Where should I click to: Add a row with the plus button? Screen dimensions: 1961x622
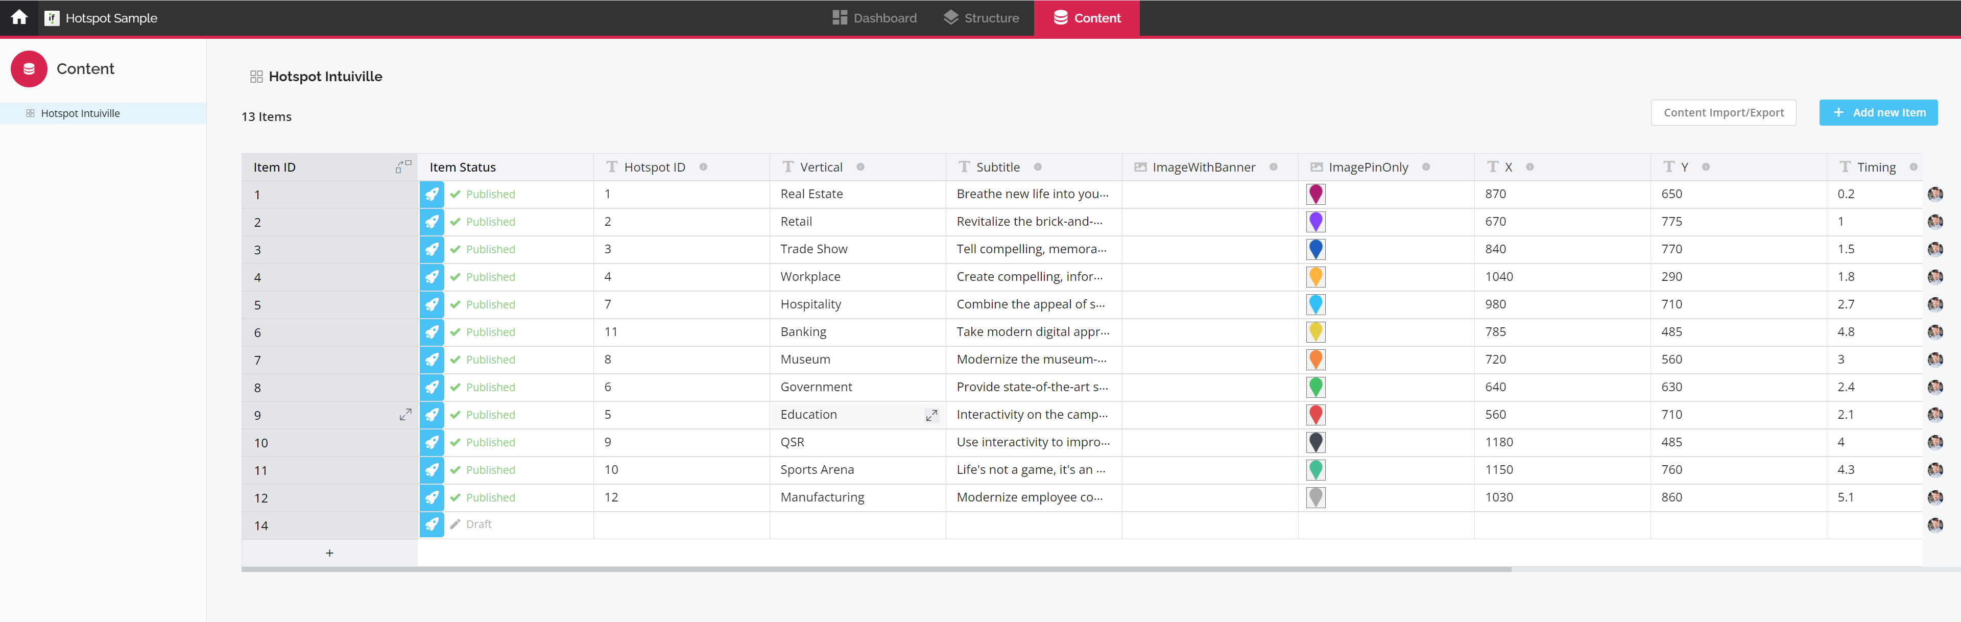[329, 553]
